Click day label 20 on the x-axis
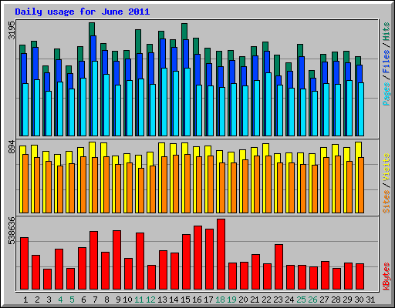The width and height of the screenshot is (395, 308). [x=243, y=300]
